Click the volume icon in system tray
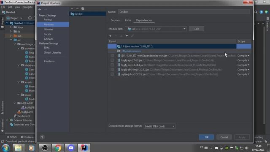This screenshot has width=270, height=152. pyautogui.click(x=247, y=148)
